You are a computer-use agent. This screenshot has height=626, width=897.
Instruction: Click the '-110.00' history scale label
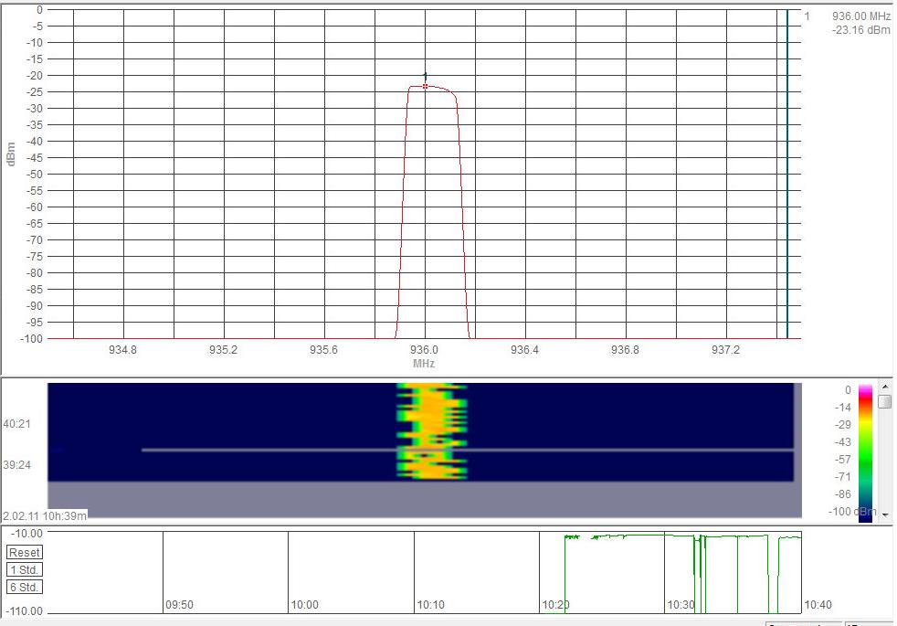click(x=24, y=611)
